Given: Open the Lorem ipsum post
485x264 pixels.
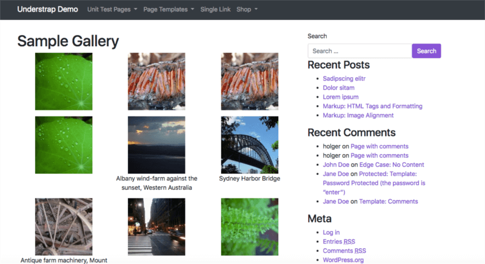Looking at the screenshot, I should pyautogui.click(x=341, y=97).
